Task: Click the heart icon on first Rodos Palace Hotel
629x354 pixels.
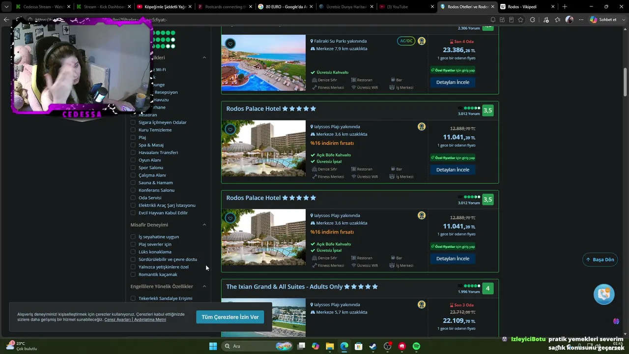Action: pos(230,129)
